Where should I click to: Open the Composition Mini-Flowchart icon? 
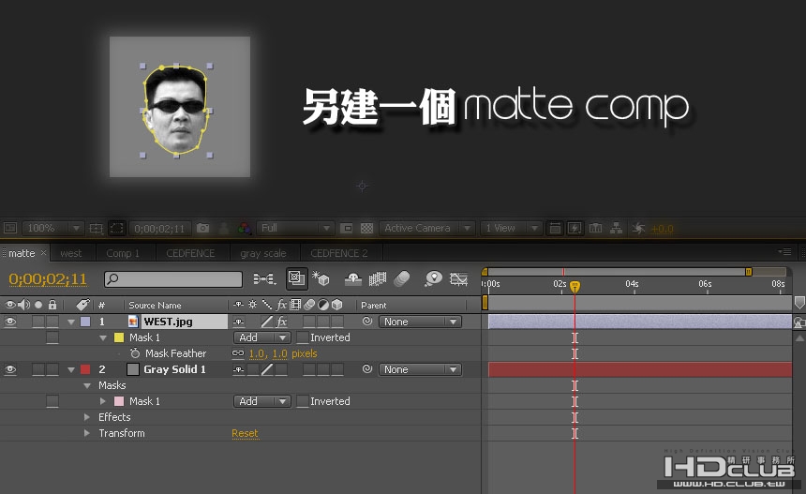tap(264, 278)
